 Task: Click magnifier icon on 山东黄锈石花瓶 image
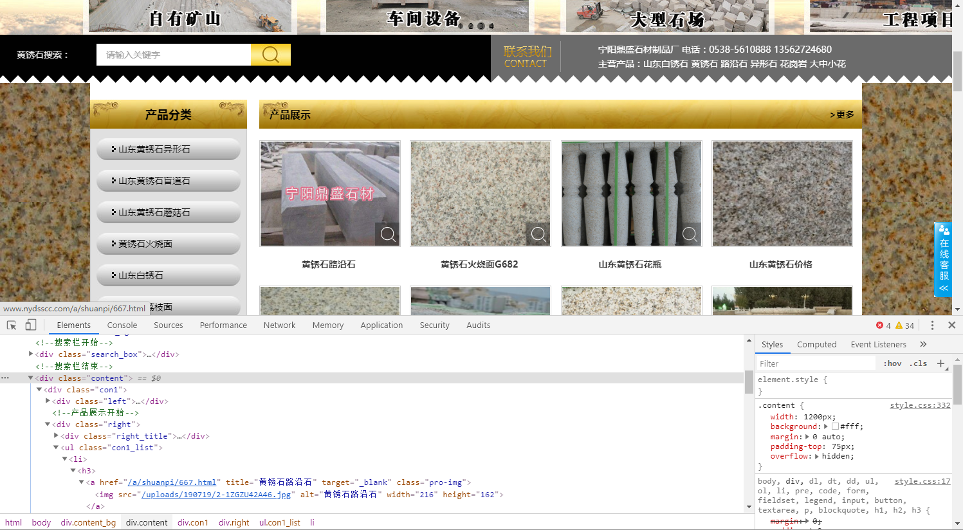coord(690,234)
